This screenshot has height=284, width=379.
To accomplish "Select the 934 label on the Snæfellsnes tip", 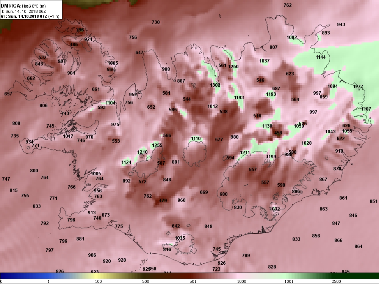I will (x=30, y=142).
